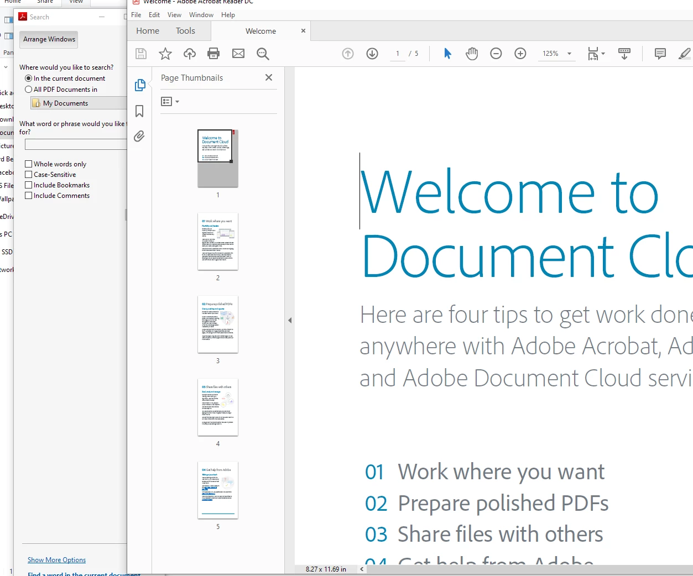Screen dimensions: 693x576
Task: Enable Case-Sensitive checkbox
Action: 29,175
